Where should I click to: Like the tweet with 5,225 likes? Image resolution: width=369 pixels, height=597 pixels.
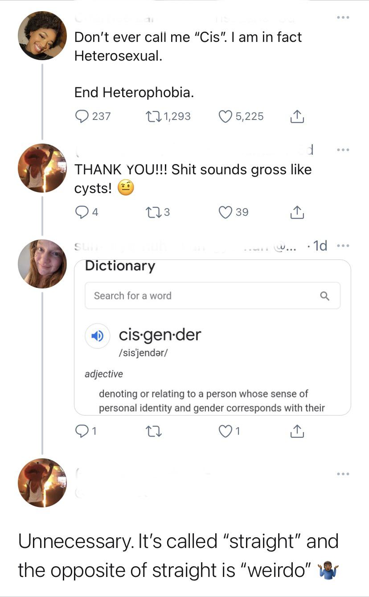point(225,116)
